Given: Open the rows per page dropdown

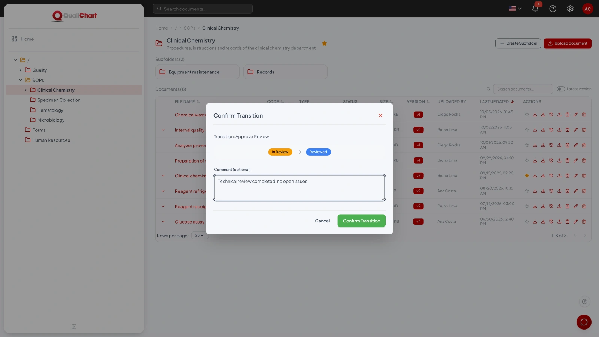Looking at the screenshot, I should 200,236.
